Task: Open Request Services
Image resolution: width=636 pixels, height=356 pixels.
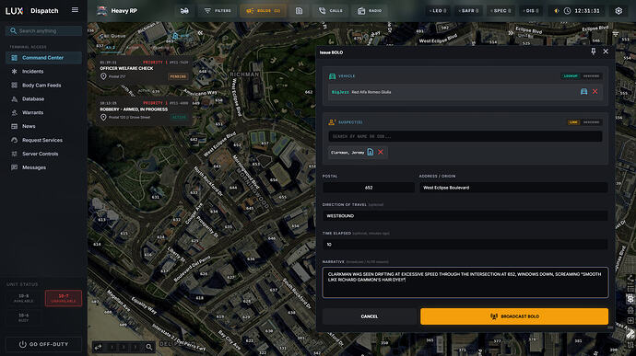Action: point(44,140)
